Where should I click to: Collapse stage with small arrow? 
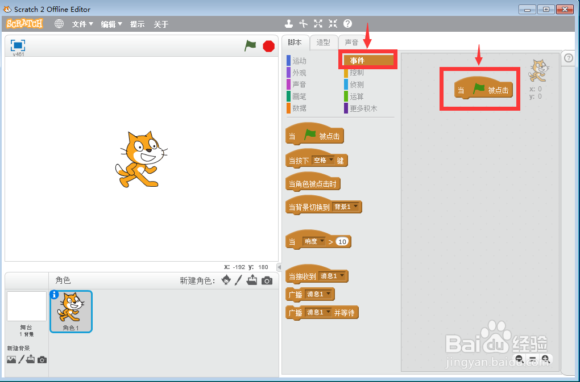pyautogui.click(x=279, y=267)
